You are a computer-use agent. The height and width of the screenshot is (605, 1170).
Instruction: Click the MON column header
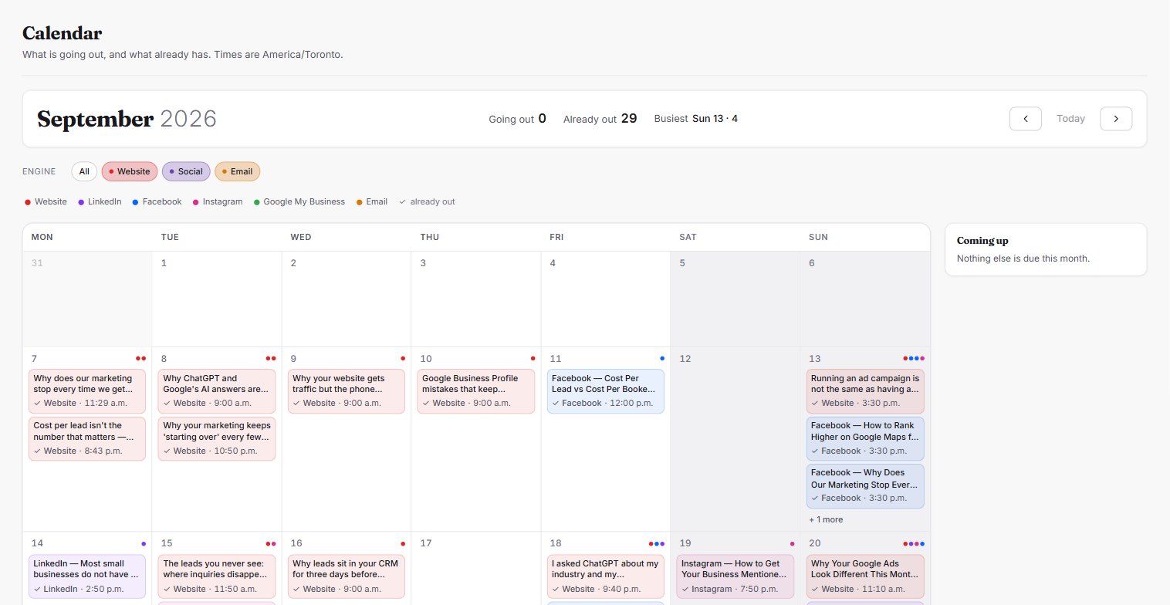(42, 237)
